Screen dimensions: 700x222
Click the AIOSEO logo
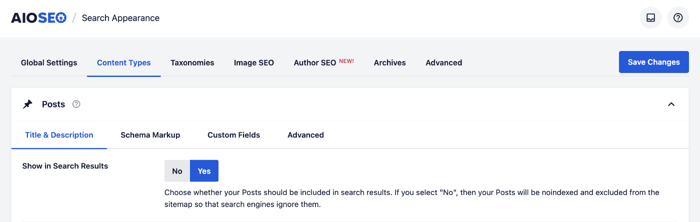tap(39, 18)
